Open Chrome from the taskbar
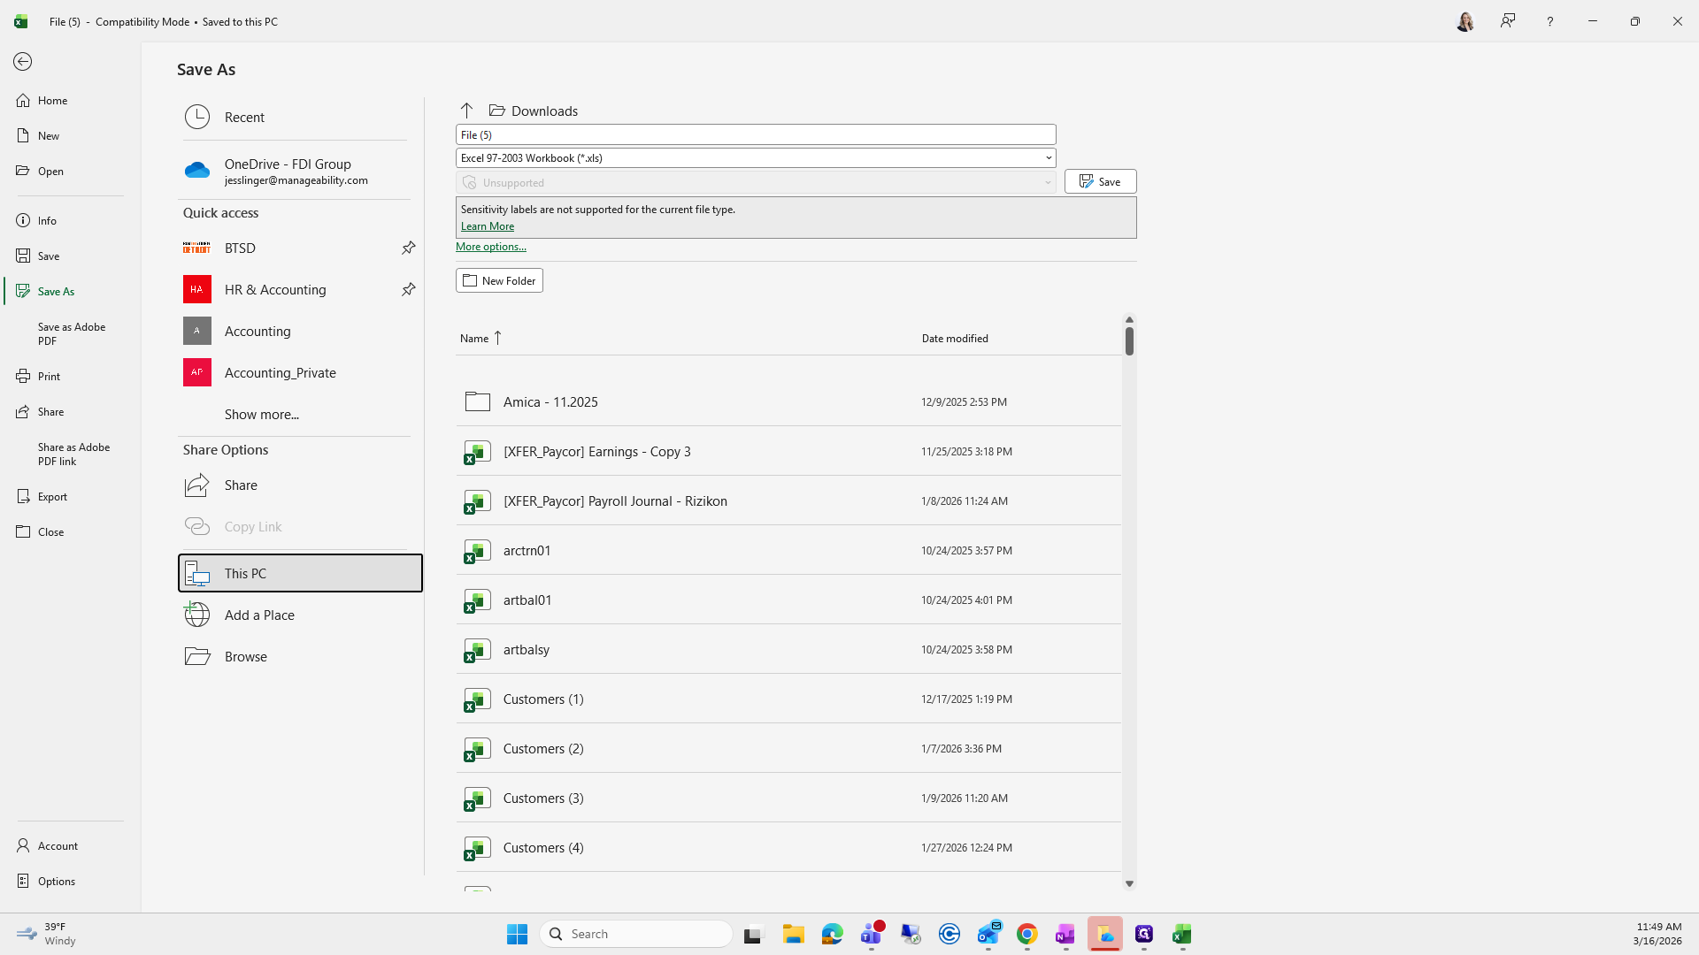This screenshot has height=955, width=1699. [1026, 934]
